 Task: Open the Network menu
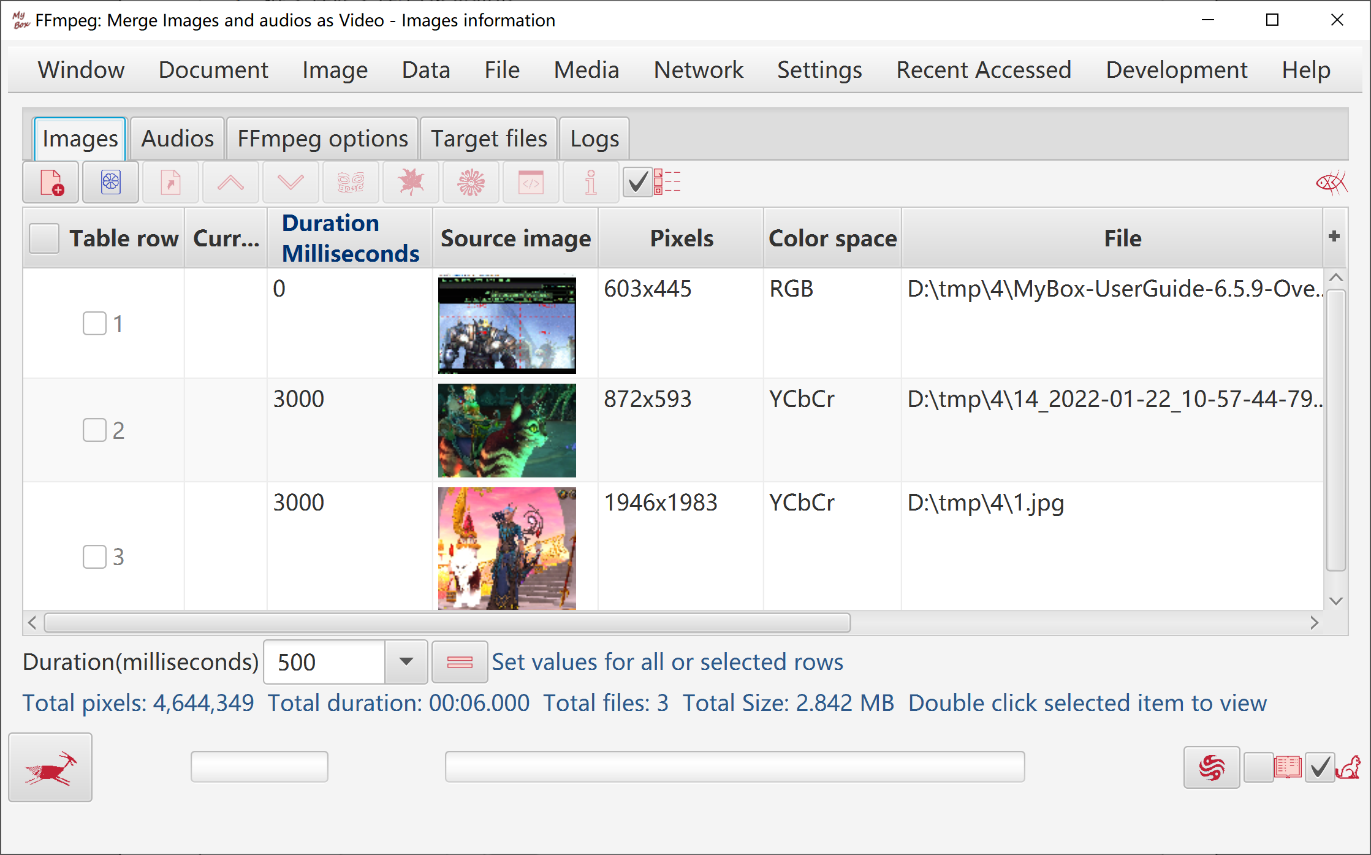point(698,70)
